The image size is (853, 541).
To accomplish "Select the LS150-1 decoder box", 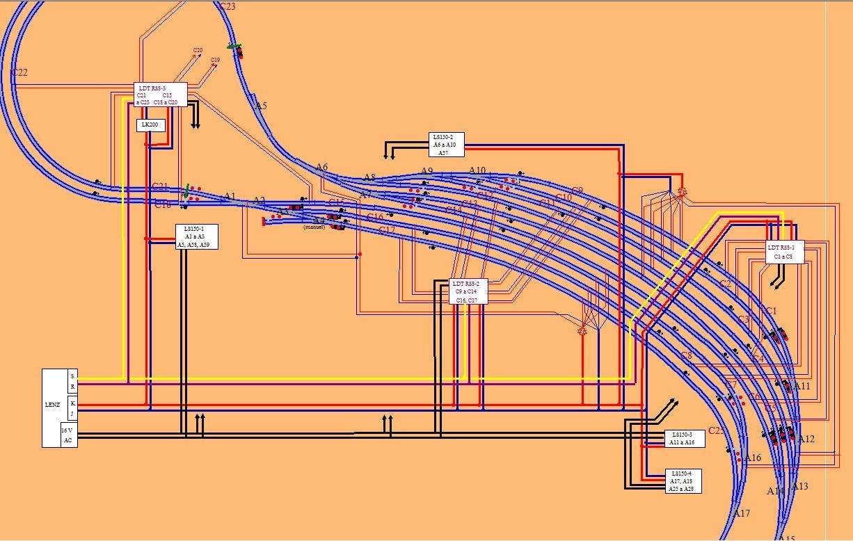I will tap(197, 236).
